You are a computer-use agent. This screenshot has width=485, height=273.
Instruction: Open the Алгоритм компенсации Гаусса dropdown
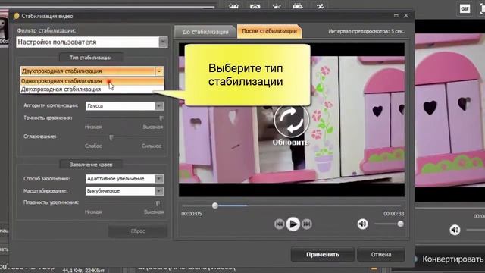pyautogui.click(x=124, y=106)
